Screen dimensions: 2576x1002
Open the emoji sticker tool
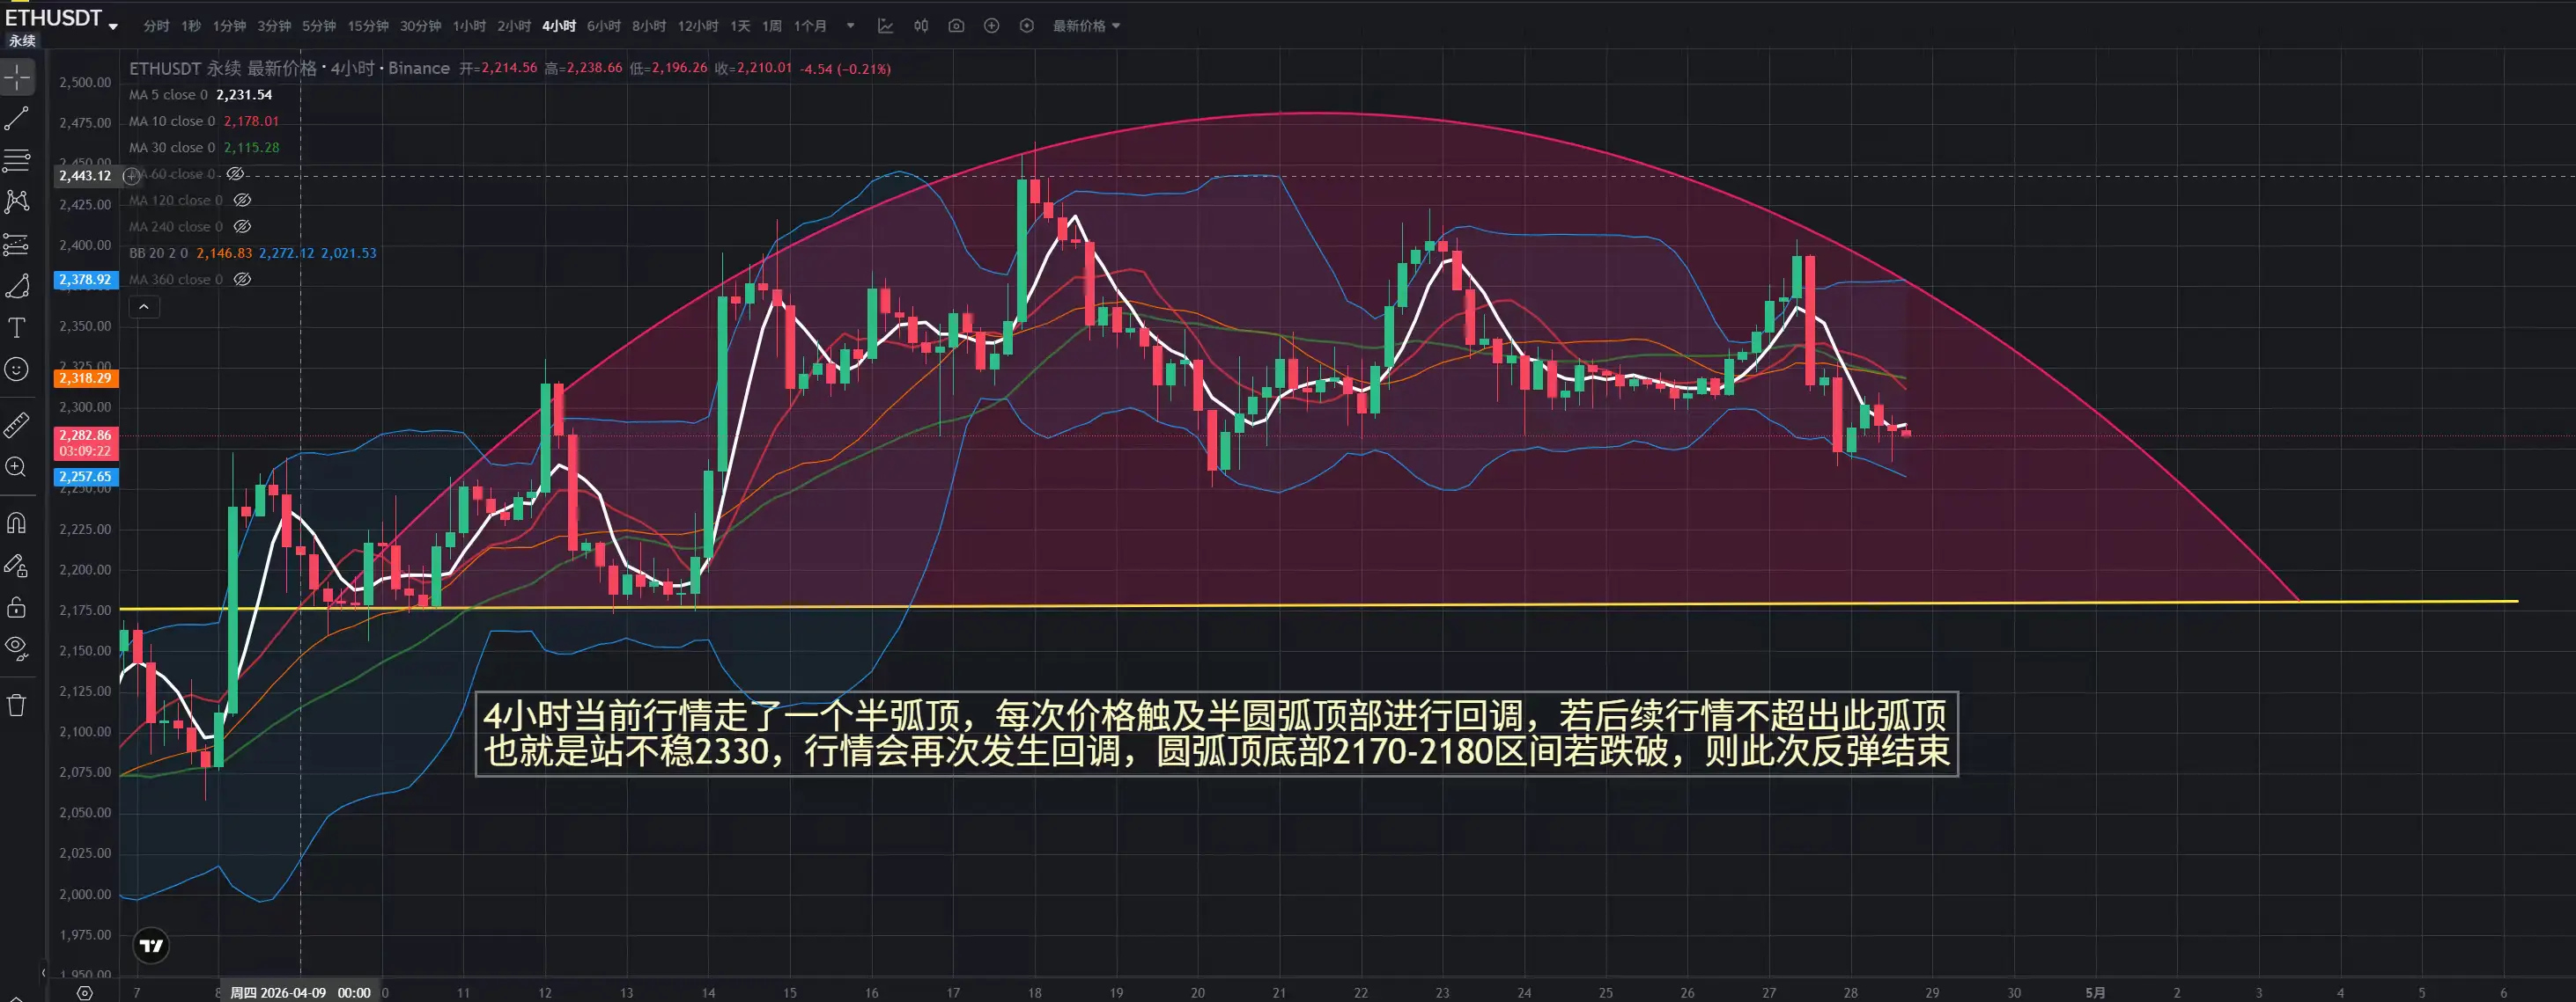point(17,369)
